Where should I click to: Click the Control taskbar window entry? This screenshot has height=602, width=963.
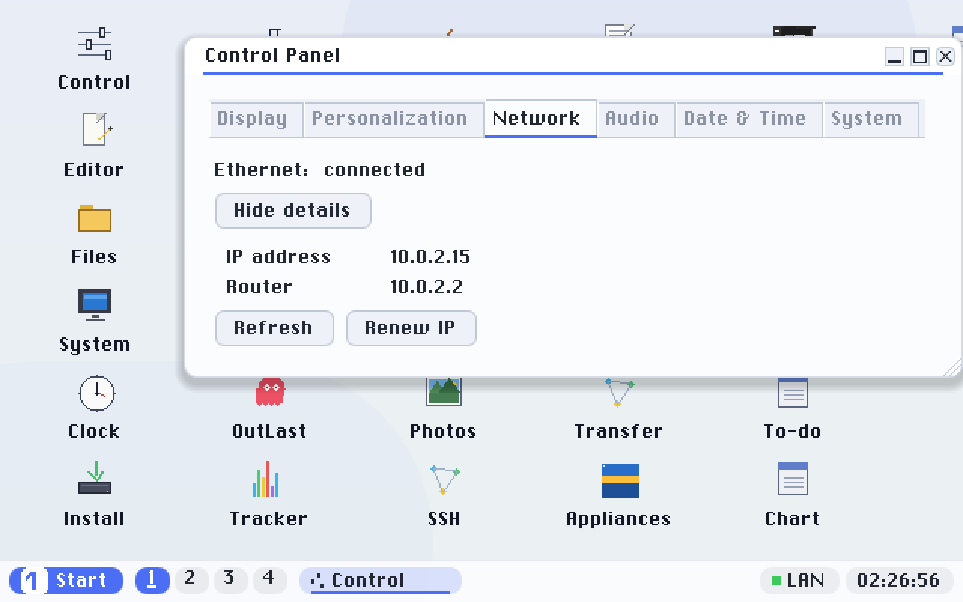coord(381,581)
